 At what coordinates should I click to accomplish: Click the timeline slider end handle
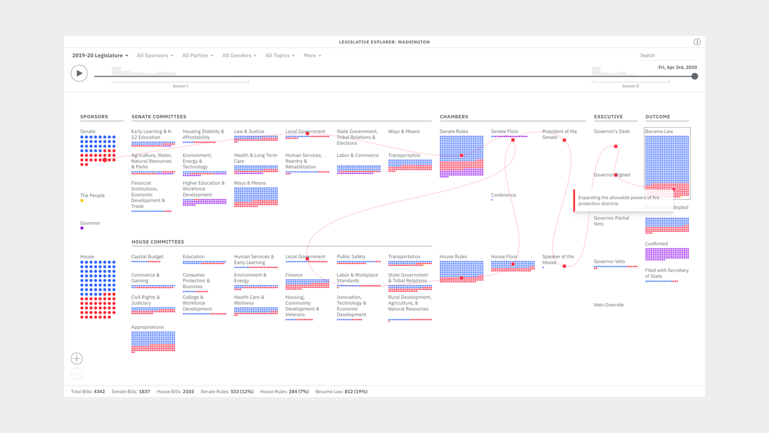pyautogui.click(x=695, y=76)
